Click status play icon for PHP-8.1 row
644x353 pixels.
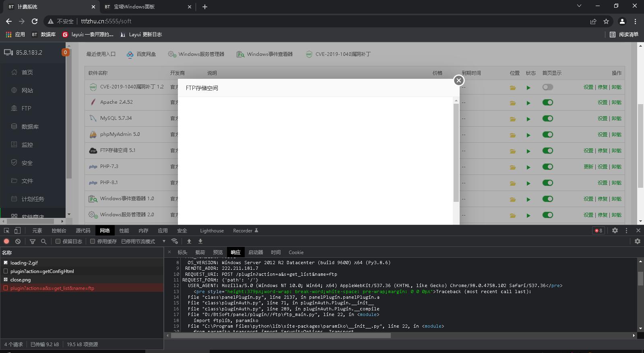[528, 183]
